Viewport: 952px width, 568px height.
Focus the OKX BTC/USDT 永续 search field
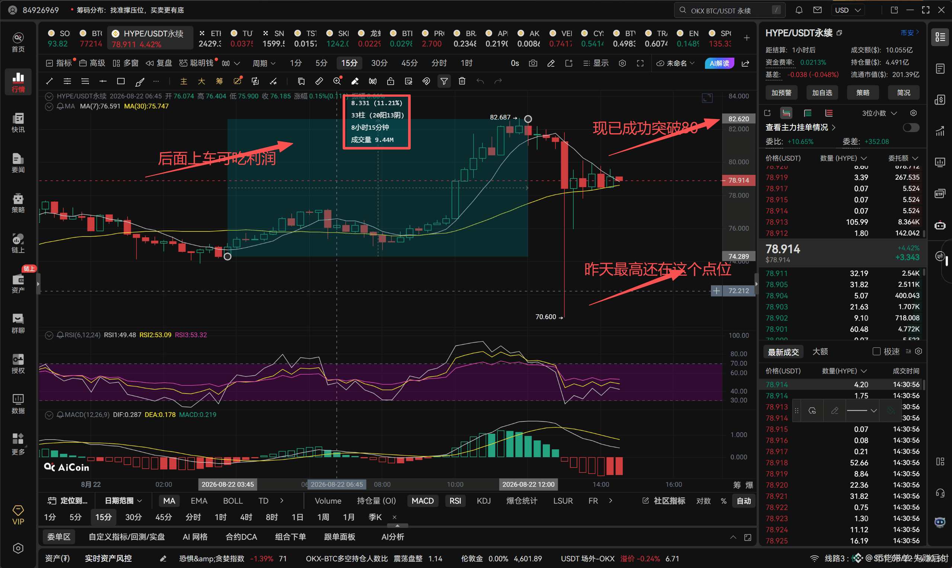point(729,10)
